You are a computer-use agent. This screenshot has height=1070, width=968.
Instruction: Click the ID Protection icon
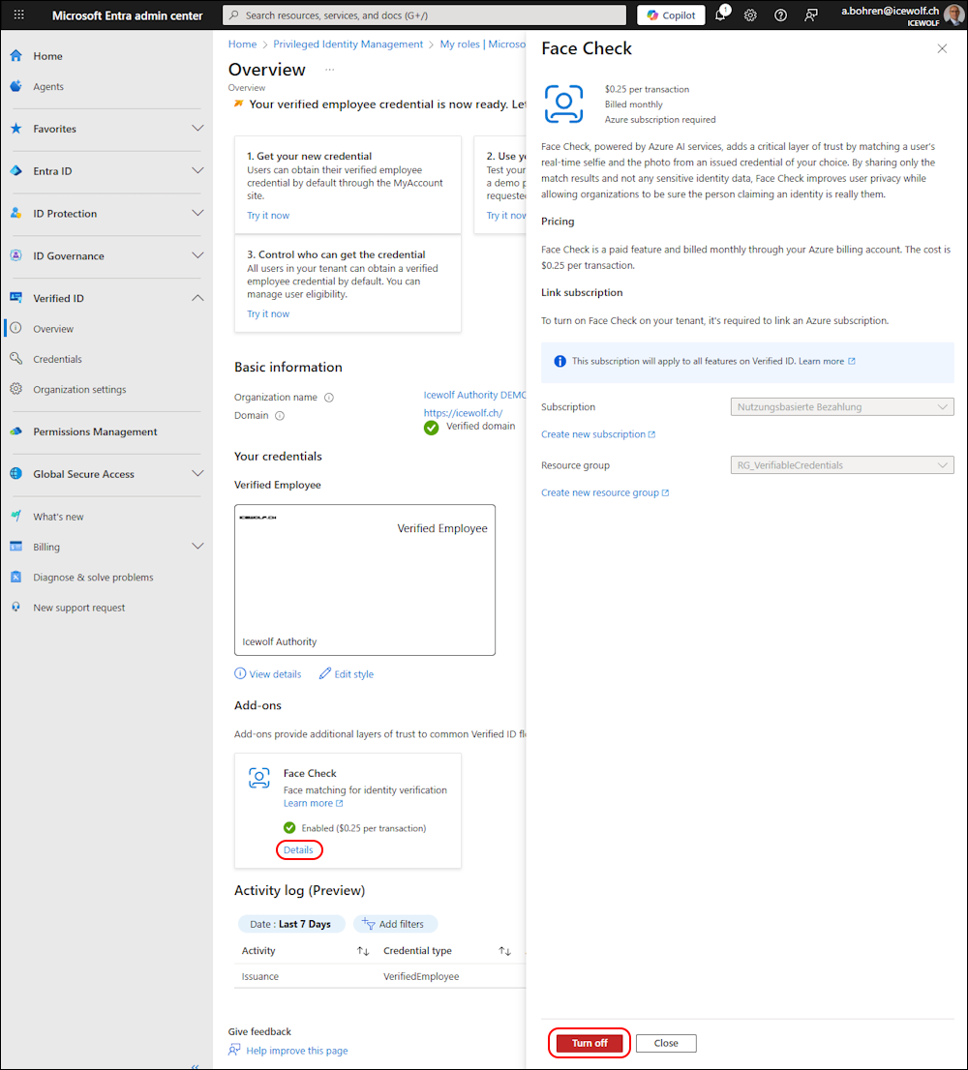click(16, 213)
